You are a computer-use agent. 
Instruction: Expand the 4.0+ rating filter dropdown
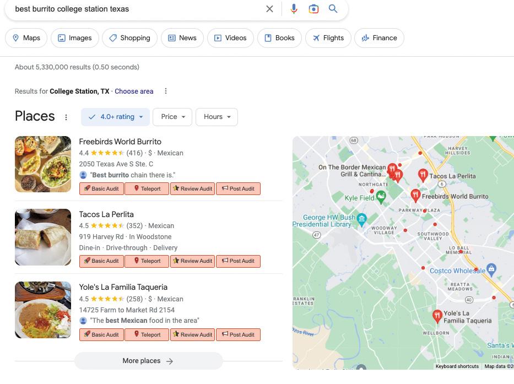tap(115, 117)
